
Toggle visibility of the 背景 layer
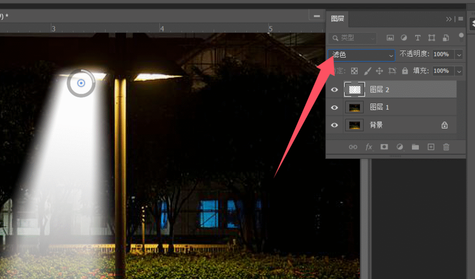pyautogui.click(x=334, y=125)
